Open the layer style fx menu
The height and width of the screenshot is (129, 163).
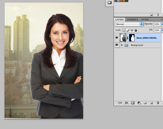pos(126,103)
